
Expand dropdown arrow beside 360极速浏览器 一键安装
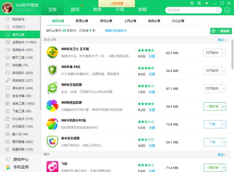pyautogui.click(x=224, y=106)
